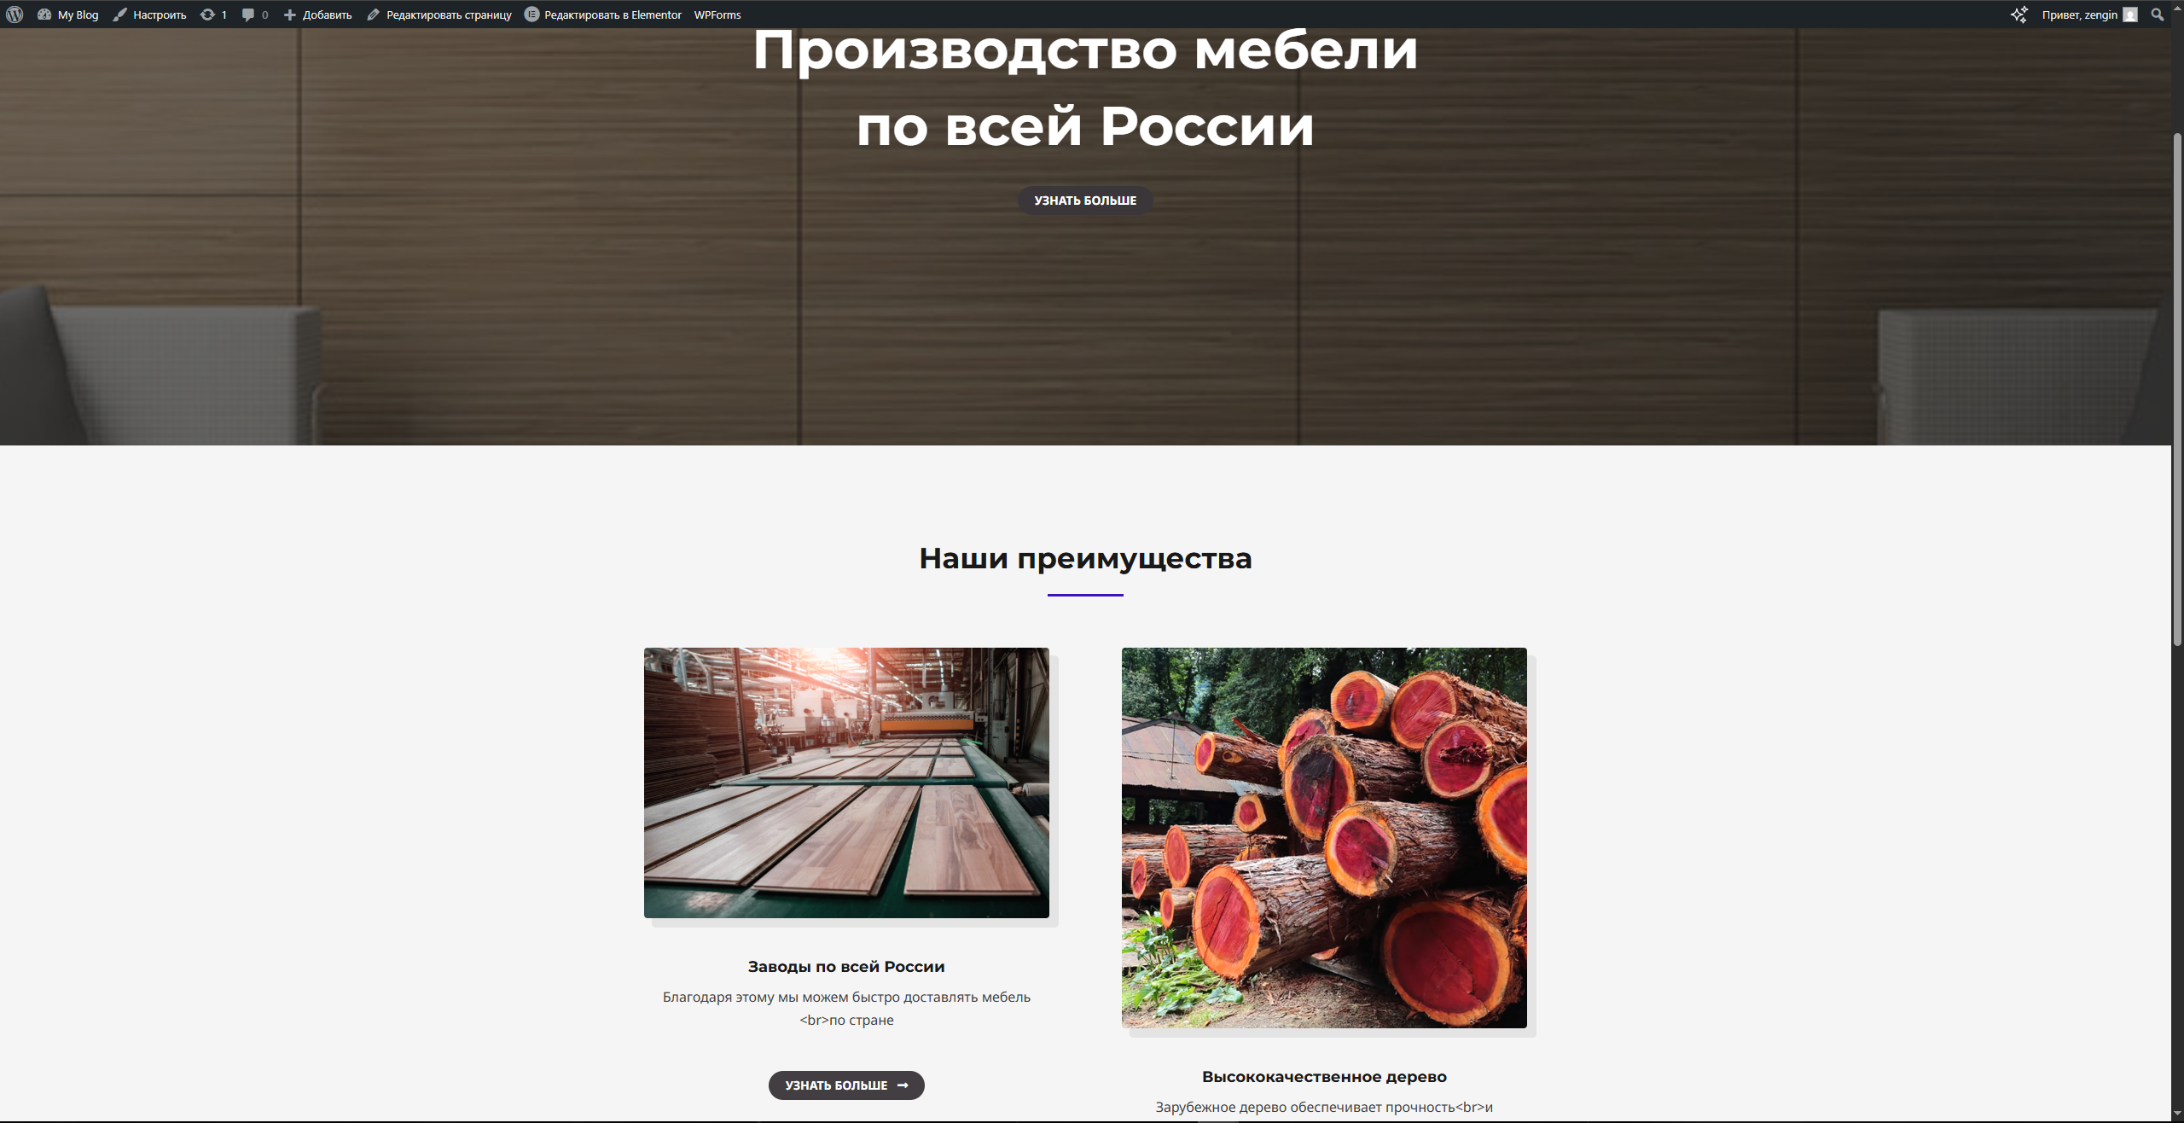The width and height of the screenshot is (2184, 1123).
Task: Click the heading Высококачественное дерево
Action: [1324, 1077]
